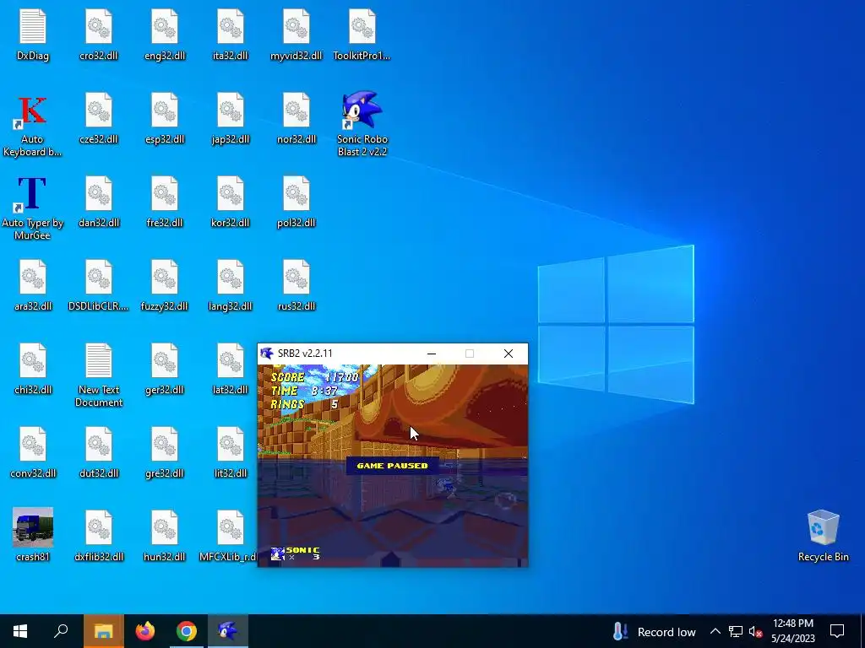The height and width of the screenshot is (648, 865).
Task: Click the SCORE readout in the game
Action: [x=314, y=377]
